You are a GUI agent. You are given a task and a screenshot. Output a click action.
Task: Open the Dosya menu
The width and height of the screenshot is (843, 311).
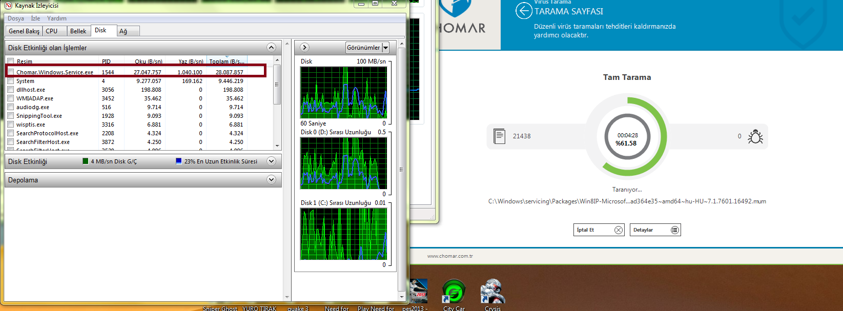pos(16,18)
